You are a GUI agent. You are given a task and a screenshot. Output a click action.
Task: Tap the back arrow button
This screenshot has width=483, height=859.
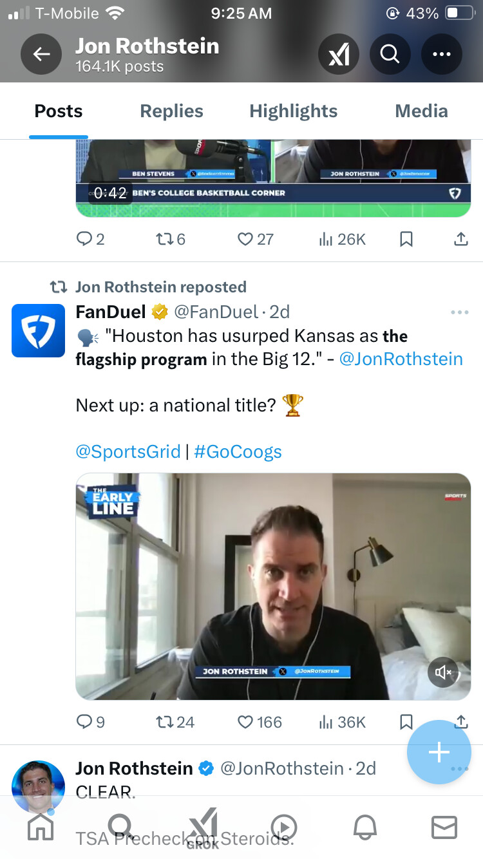[x=41, y=54]
